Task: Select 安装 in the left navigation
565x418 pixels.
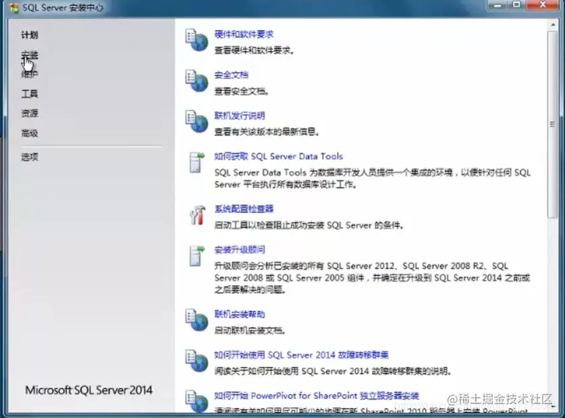Action: [30, 55]
